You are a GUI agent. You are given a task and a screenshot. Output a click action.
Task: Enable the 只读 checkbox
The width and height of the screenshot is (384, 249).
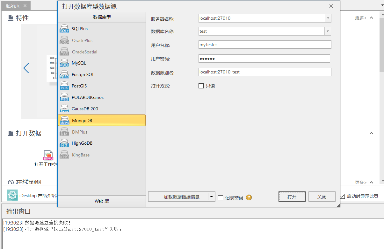coord(201,86)
